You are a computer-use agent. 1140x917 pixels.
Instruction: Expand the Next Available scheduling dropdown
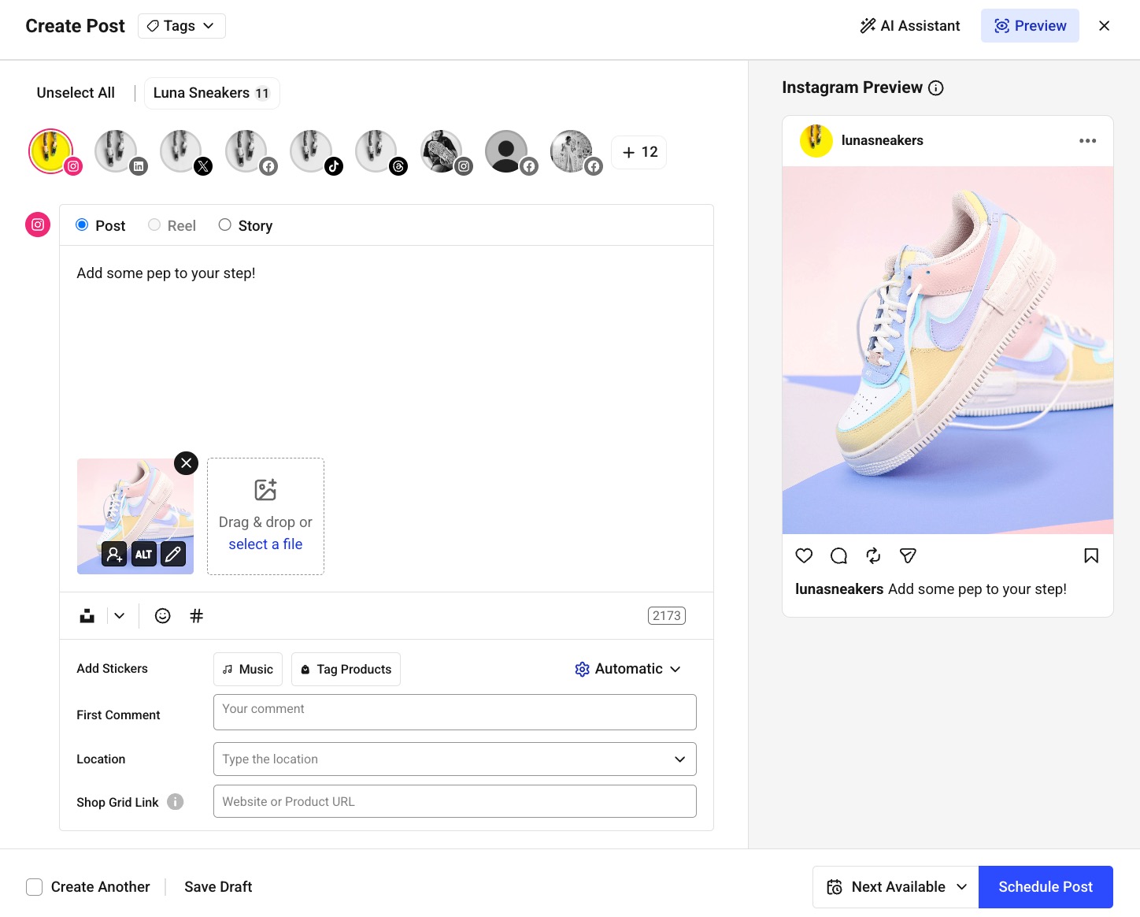[894, 886]
